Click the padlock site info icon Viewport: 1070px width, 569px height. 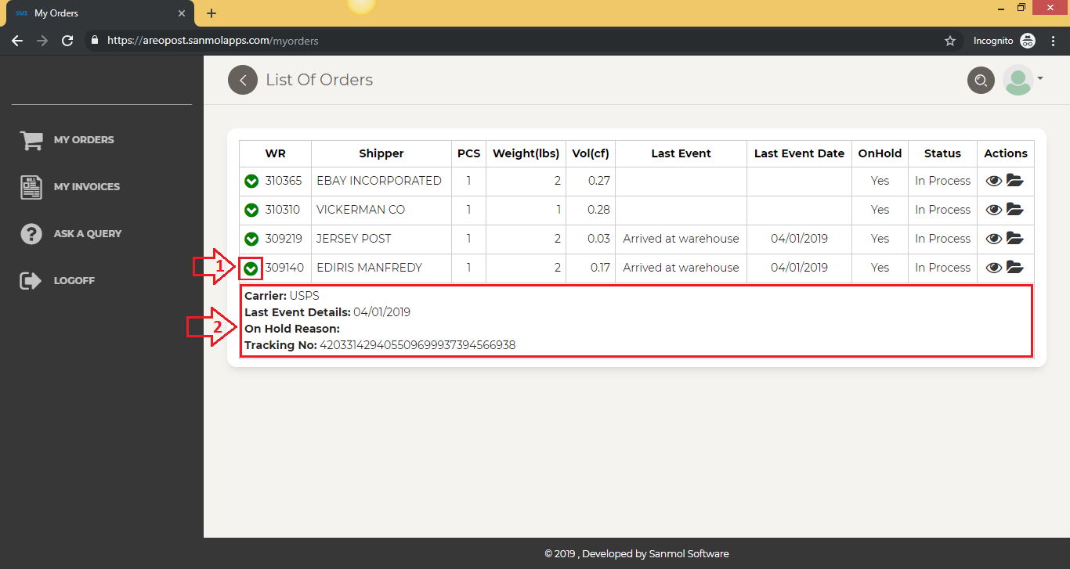(95, 41)
